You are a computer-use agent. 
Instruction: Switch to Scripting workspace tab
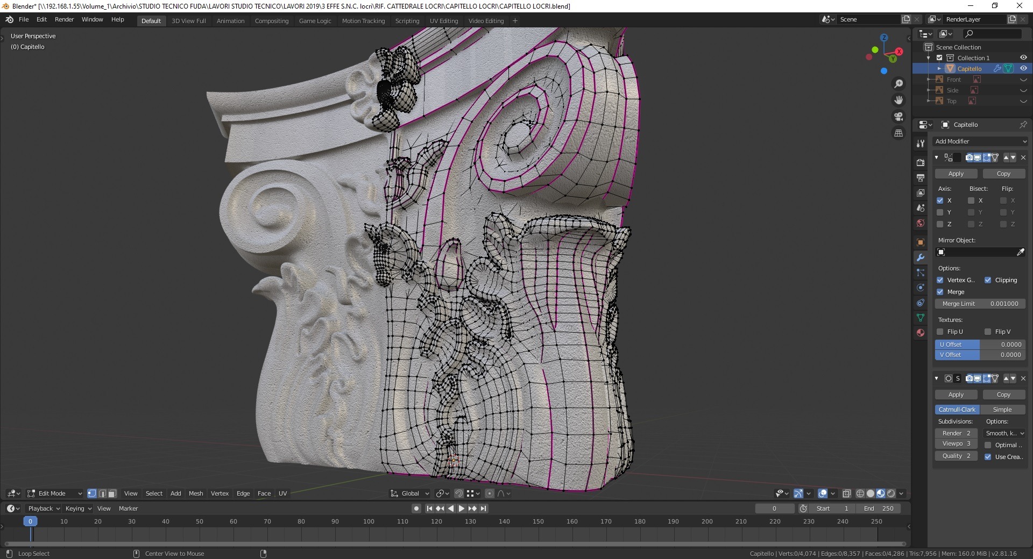click(407, 21)
